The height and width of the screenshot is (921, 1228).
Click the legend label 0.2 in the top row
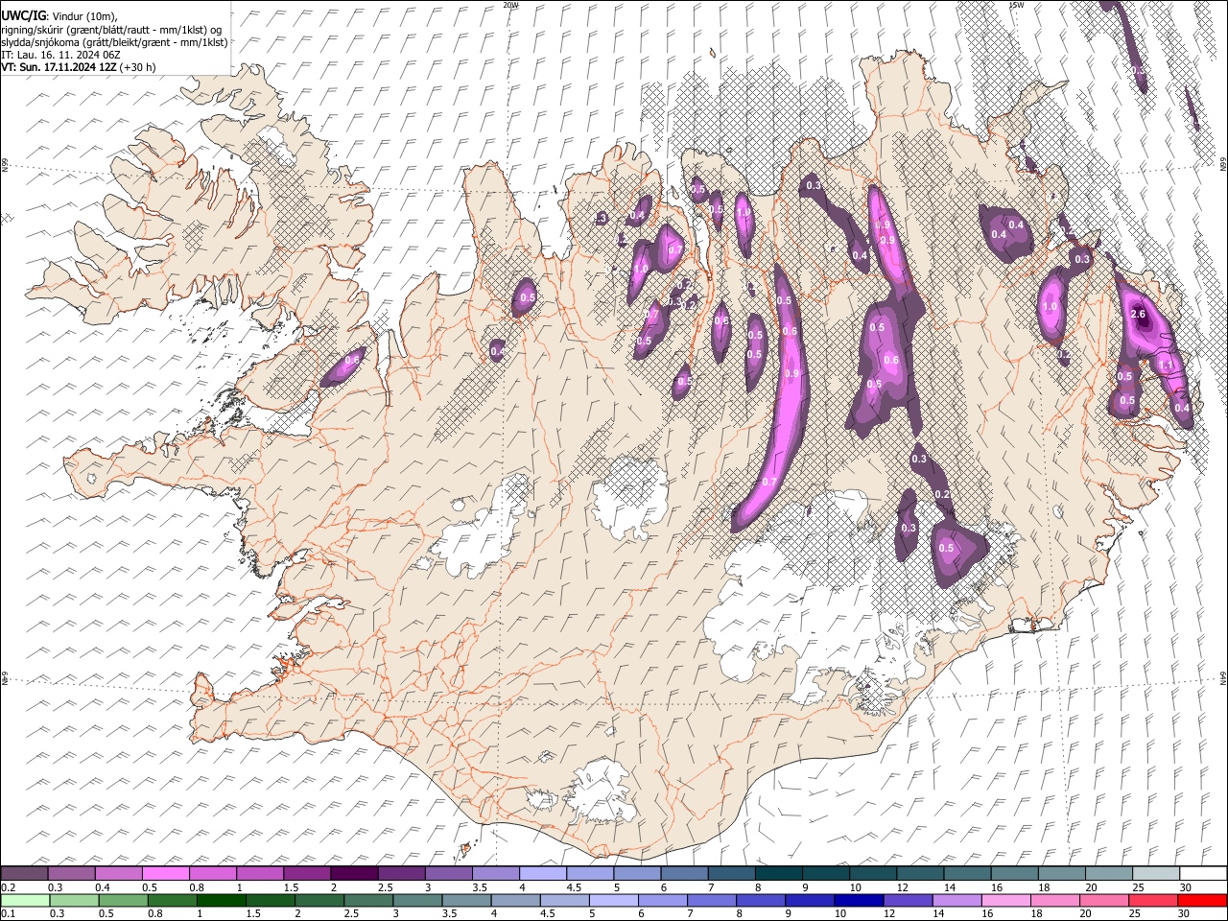tap(8, 887)
